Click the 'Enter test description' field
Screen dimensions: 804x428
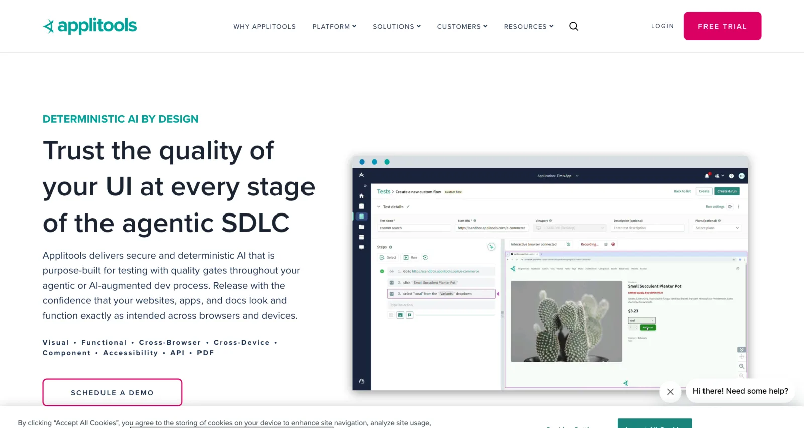648,228
